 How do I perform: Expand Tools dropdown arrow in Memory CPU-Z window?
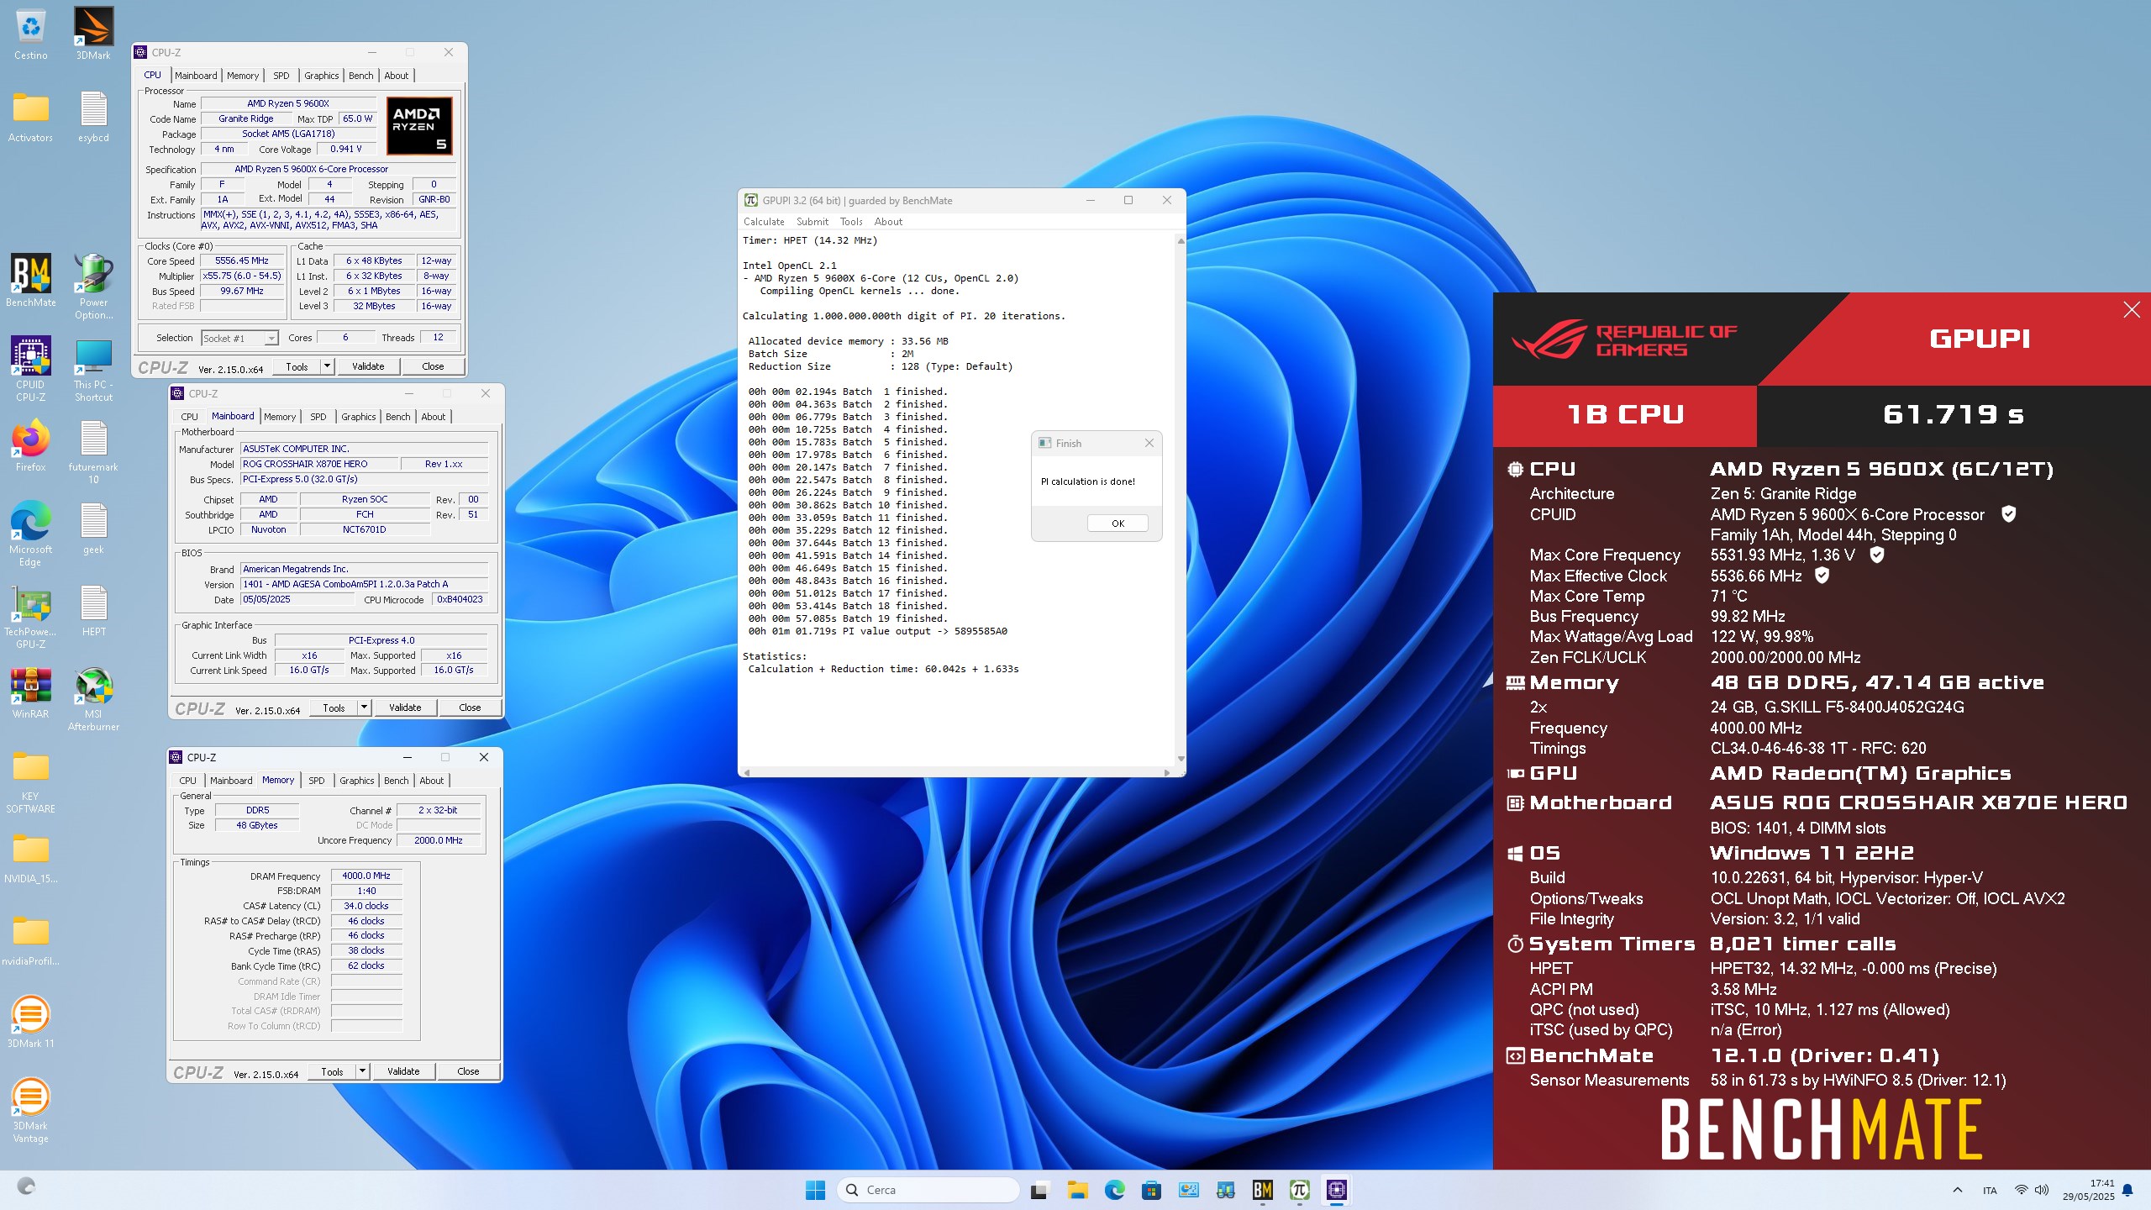coord(363,1071)
